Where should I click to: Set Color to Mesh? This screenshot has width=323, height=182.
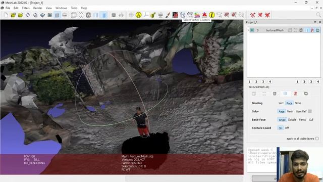[x=290, y=111]
